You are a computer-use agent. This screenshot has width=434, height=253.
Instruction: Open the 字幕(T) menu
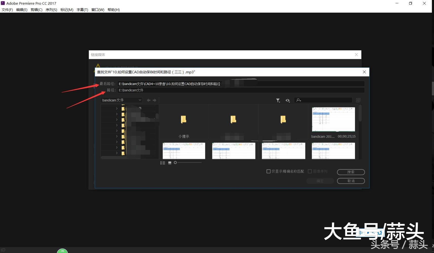point(82,10)
